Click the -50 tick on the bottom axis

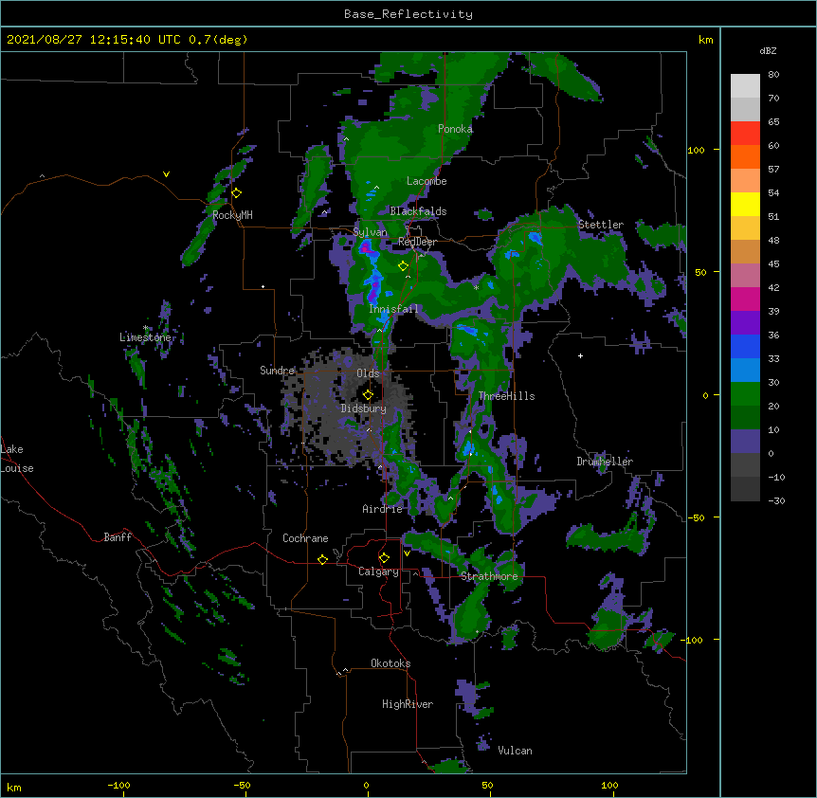(x=242, y=785)
